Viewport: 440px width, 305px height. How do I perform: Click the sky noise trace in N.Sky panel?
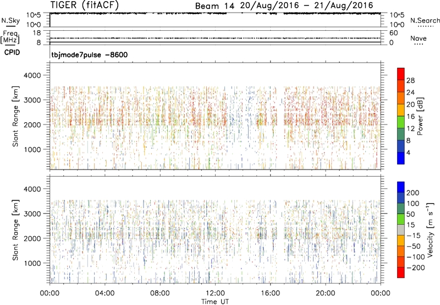[x=215, y=13]
